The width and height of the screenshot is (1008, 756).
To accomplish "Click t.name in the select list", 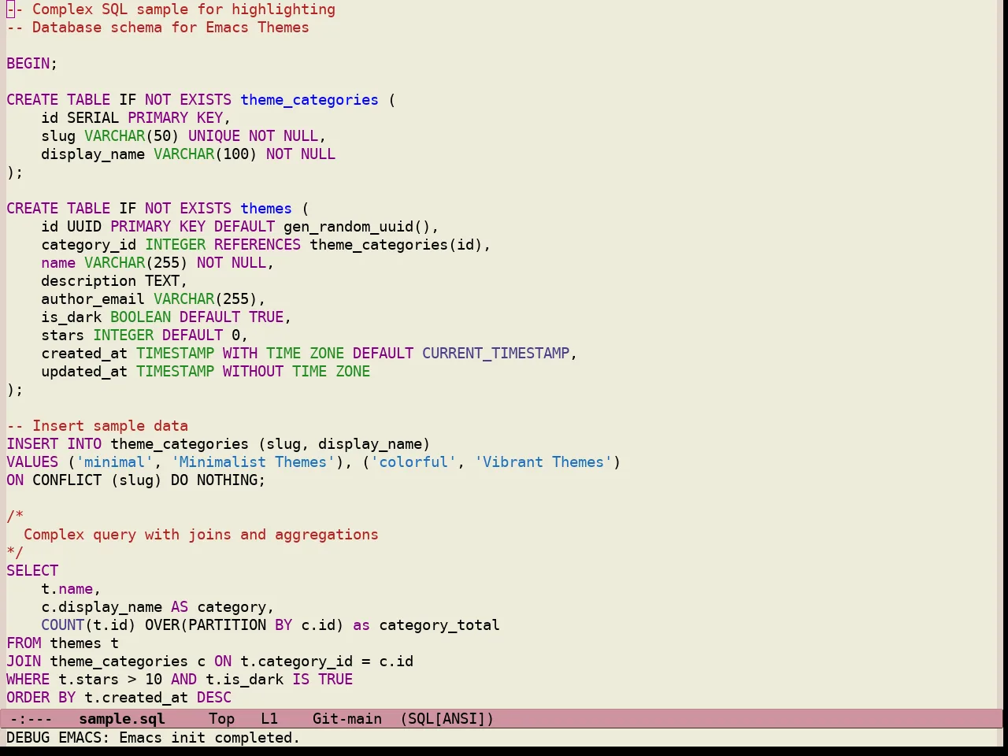I will 67,588.
